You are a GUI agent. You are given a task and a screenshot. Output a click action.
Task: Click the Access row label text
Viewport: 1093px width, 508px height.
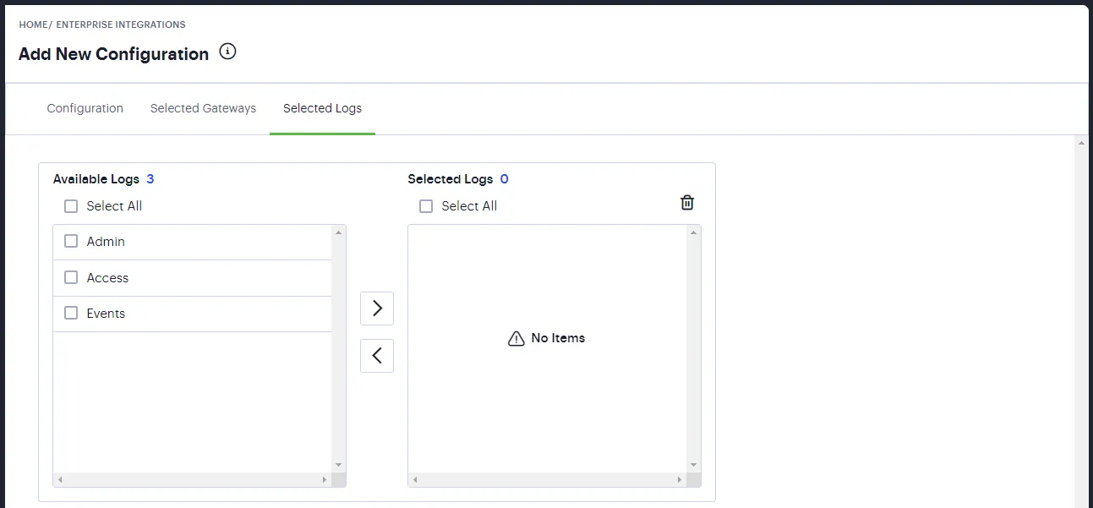[107, 277]
